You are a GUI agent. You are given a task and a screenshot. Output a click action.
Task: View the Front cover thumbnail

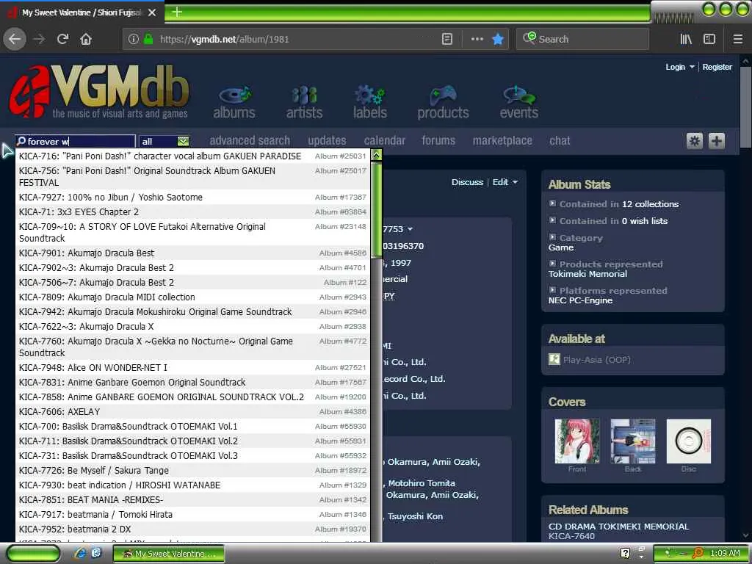click(x=577, y=441)
